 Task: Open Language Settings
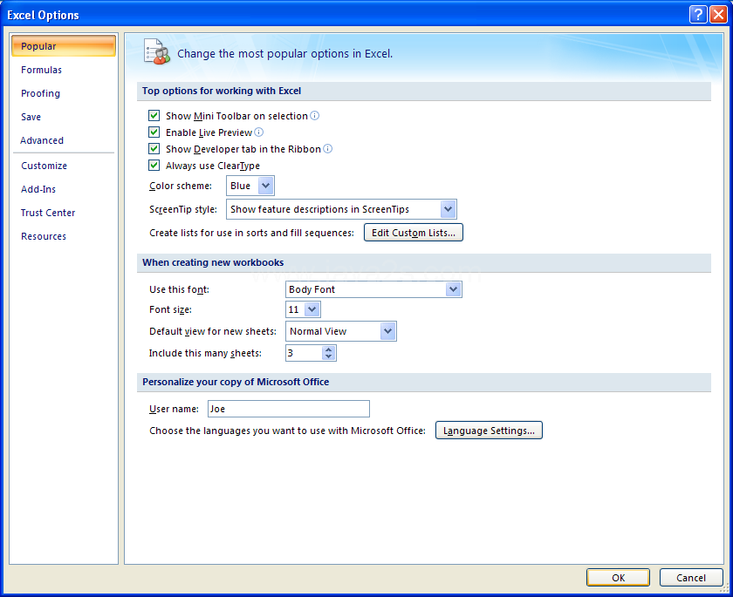(x=489, y=431)
